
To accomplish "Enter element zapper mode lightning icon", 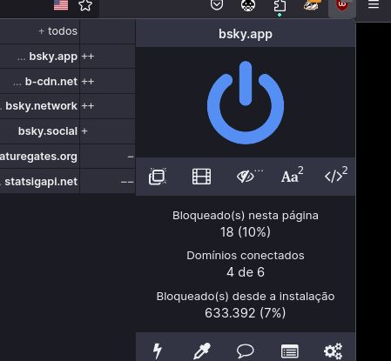I will pos(158,351).
